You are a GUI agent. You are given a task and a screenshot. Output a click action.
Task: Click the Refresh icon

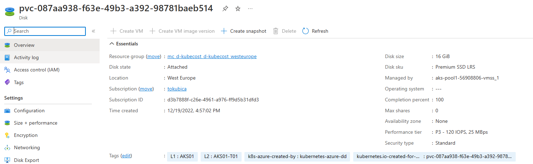tap(306, 31)
